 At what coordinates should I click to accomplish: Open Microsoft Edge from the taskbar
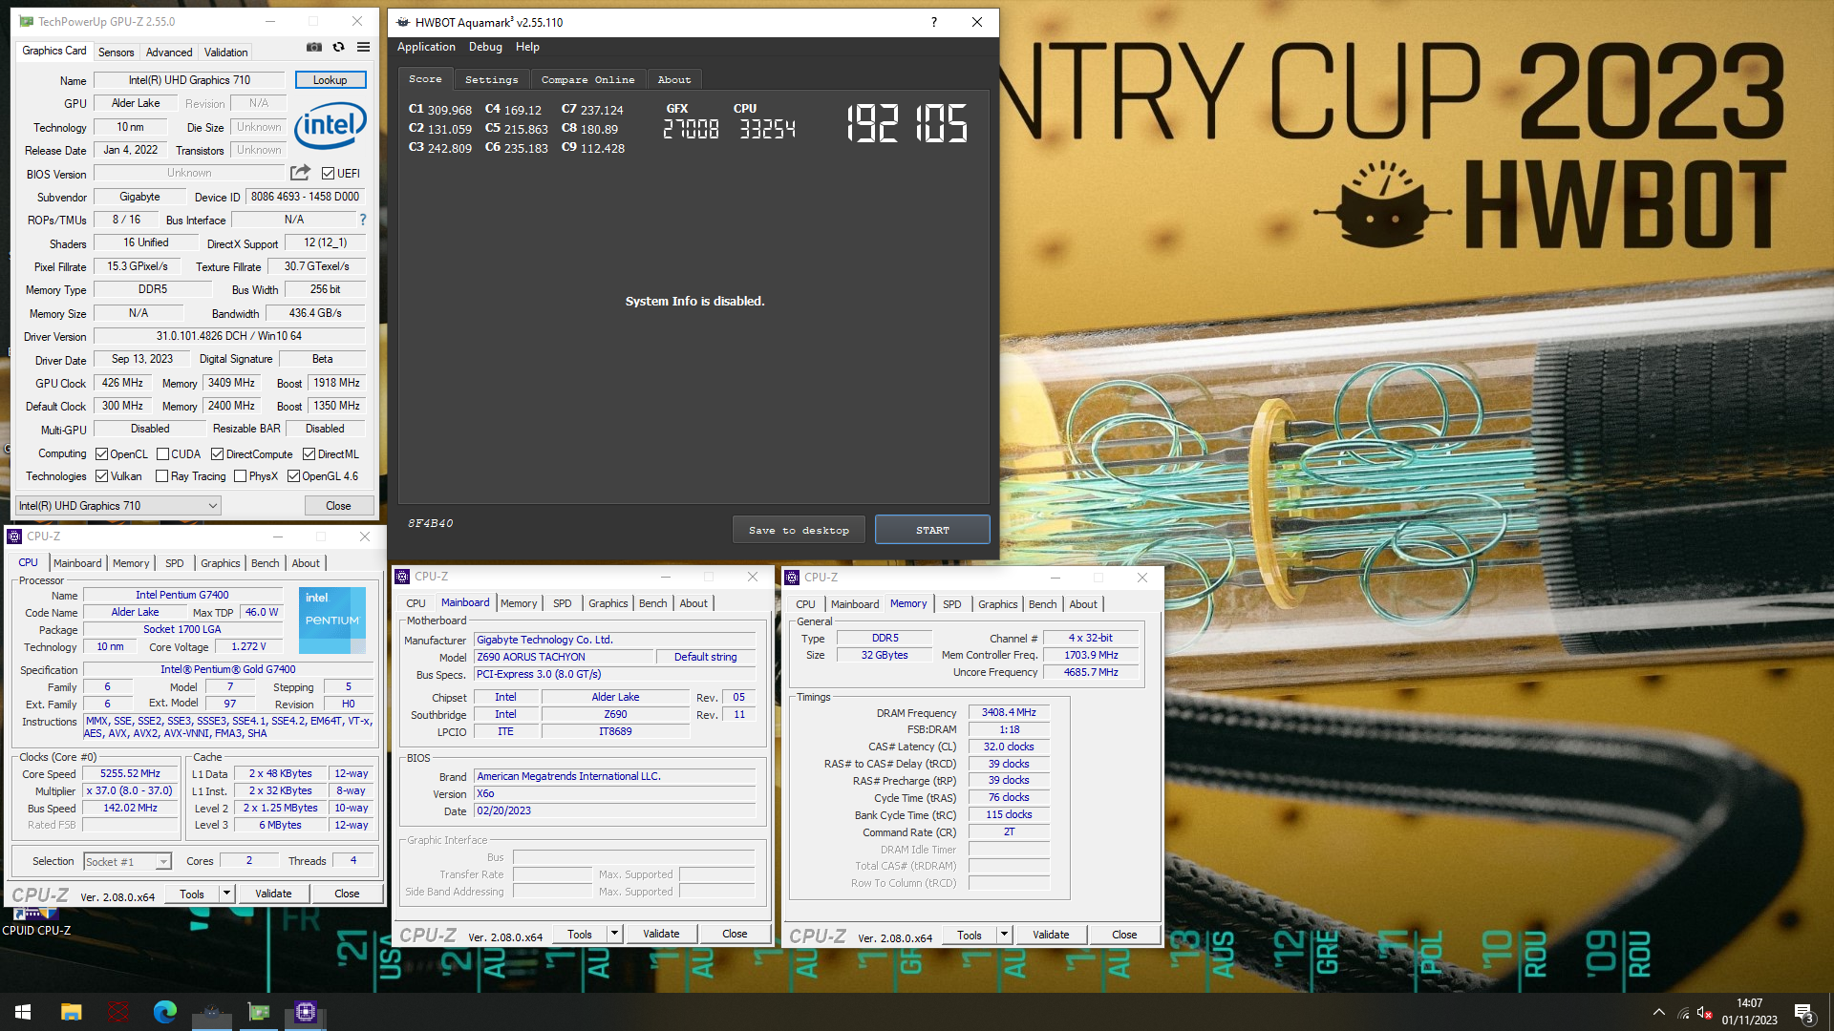pyautogui.click(x=164, y=1012)
